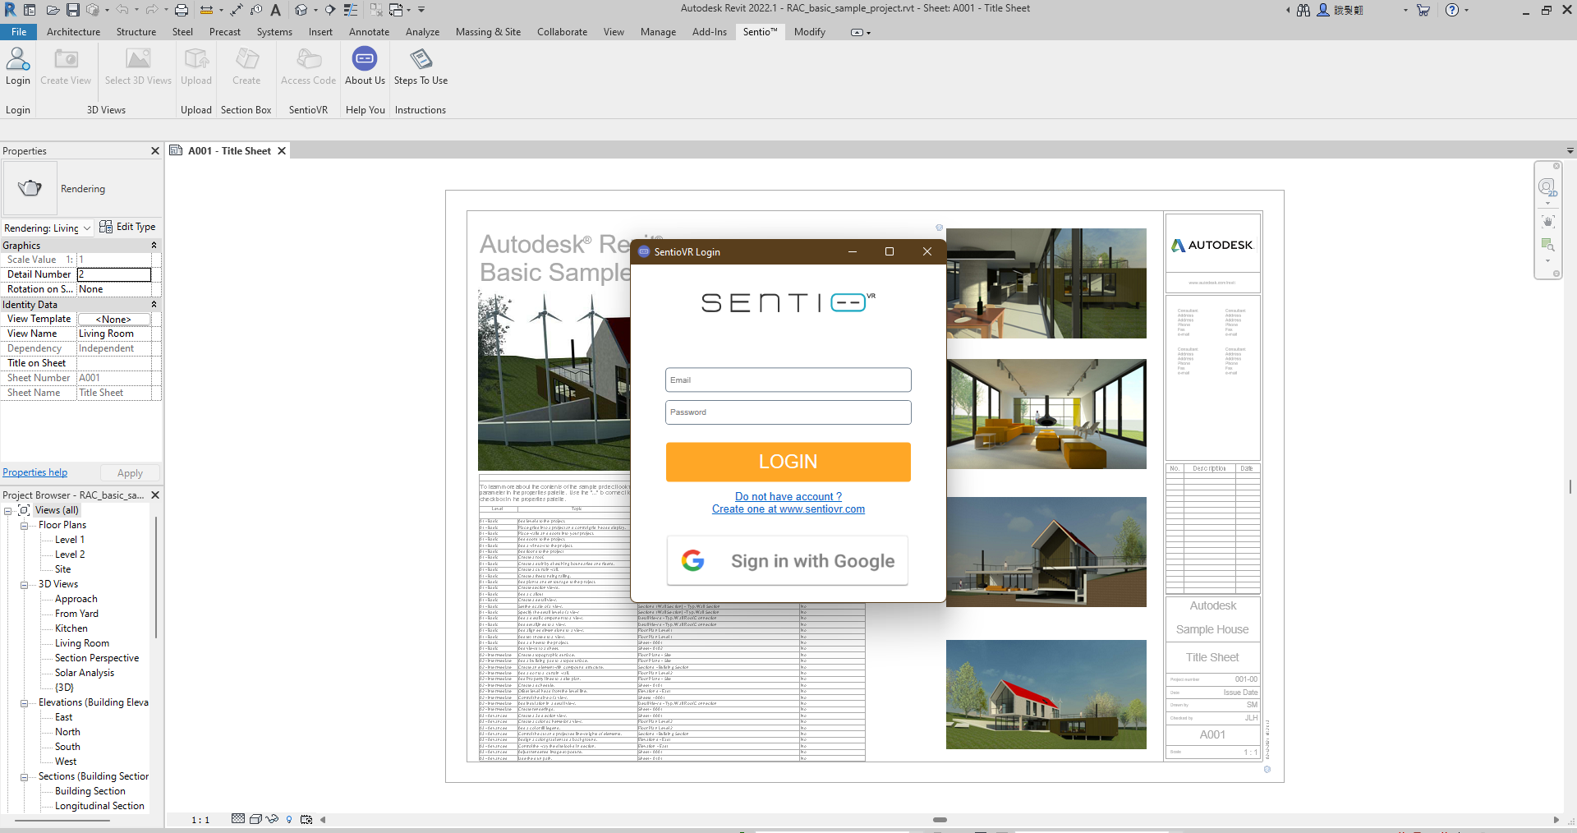Screen dimensions: 1577x833
Task: Open About Us from the ribbon
Action: tap(365, 60)
